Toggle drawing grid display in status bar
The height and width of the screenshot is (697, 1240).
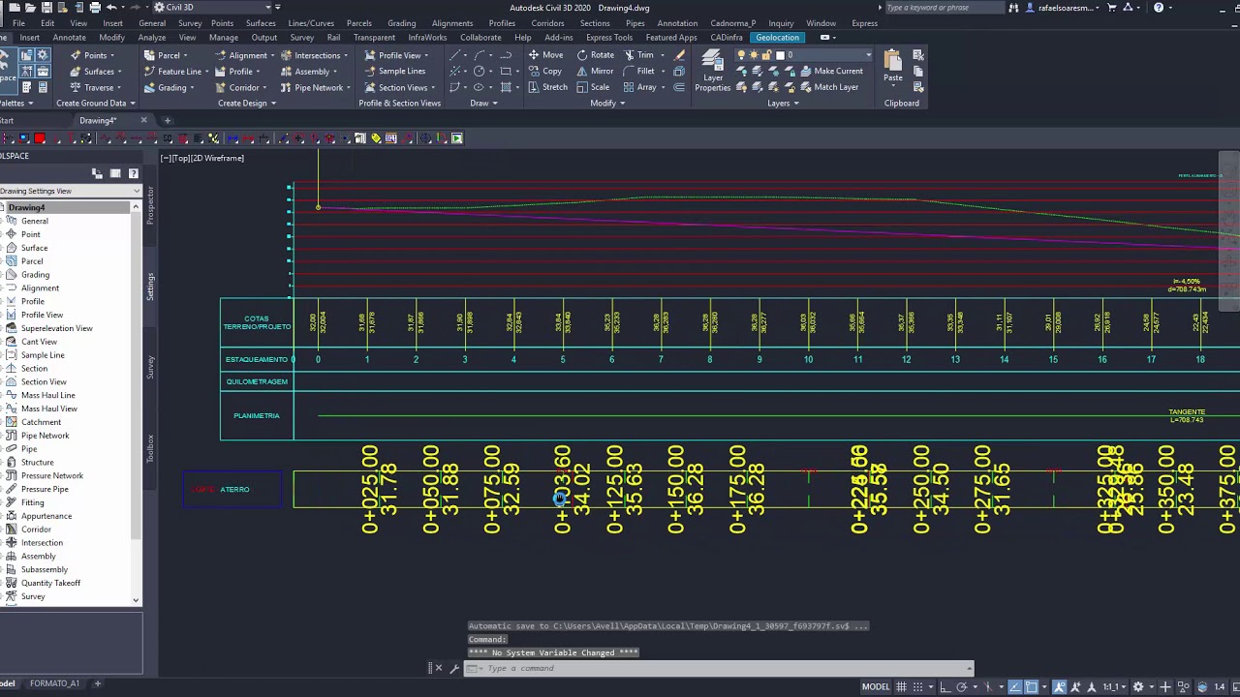901,686
